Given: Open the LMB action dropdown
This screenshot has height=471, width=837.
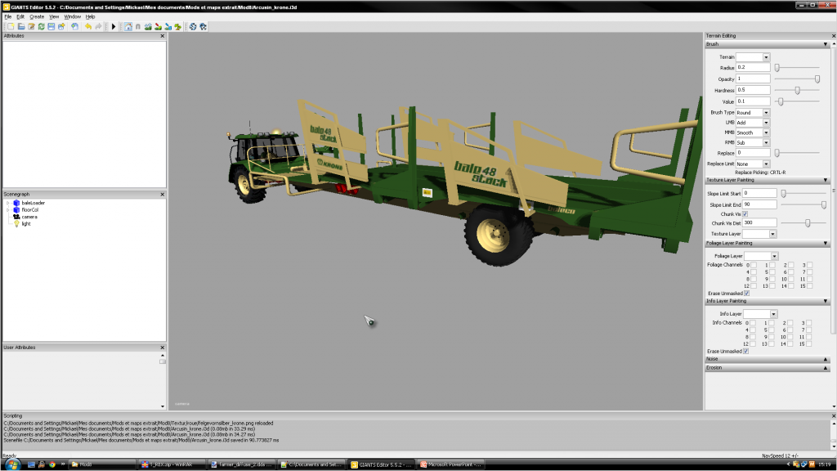Looking at the screenshot, I should [766, 123].
